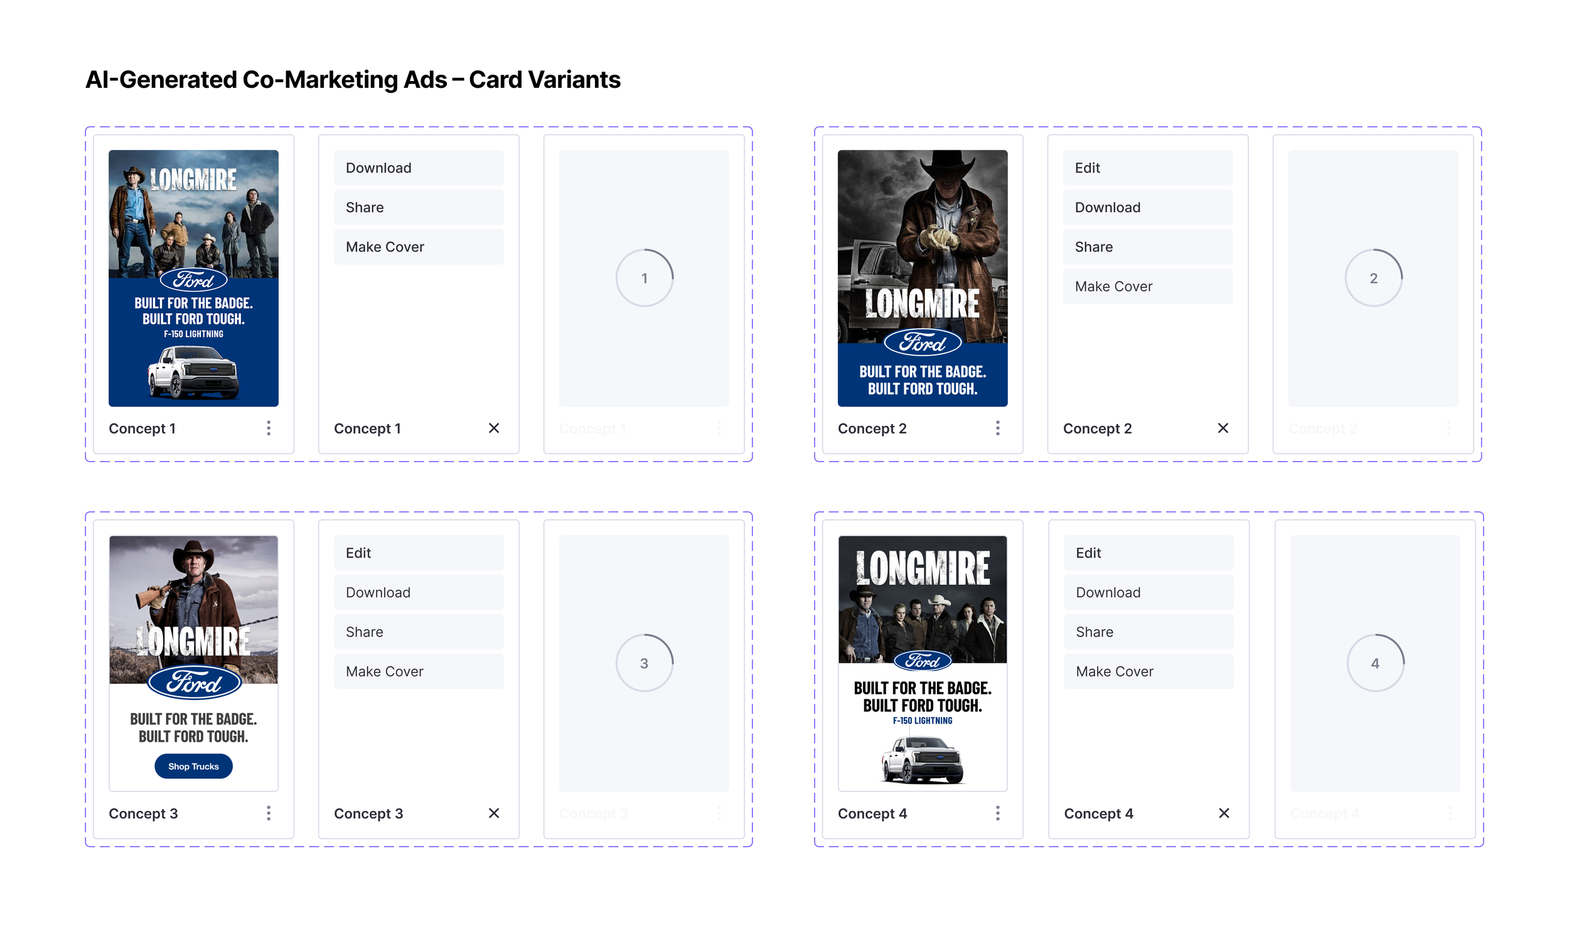Open the Concept 4 three-dot menu
The image size is (1569, 932).
[997, 813]
